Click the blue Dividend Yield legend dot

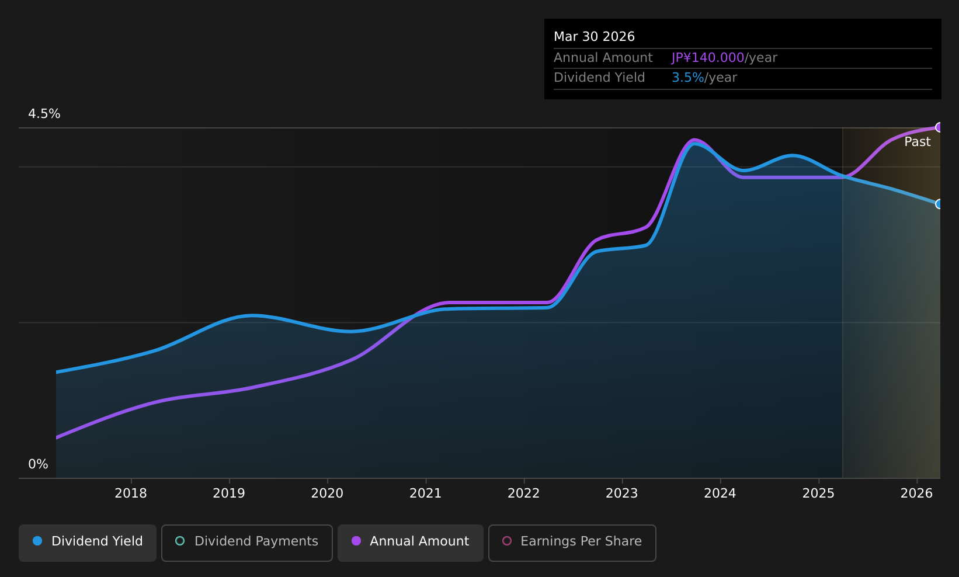coord(37,541)
